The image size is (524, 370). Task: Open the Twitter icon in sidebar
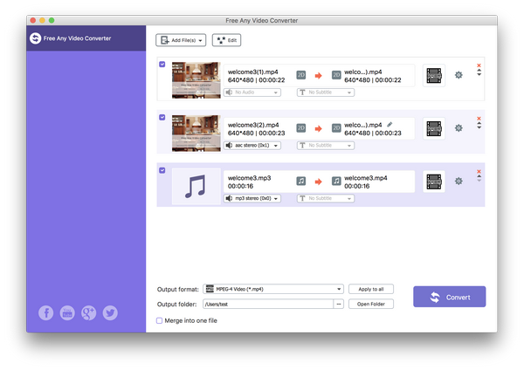coord(110,313)
